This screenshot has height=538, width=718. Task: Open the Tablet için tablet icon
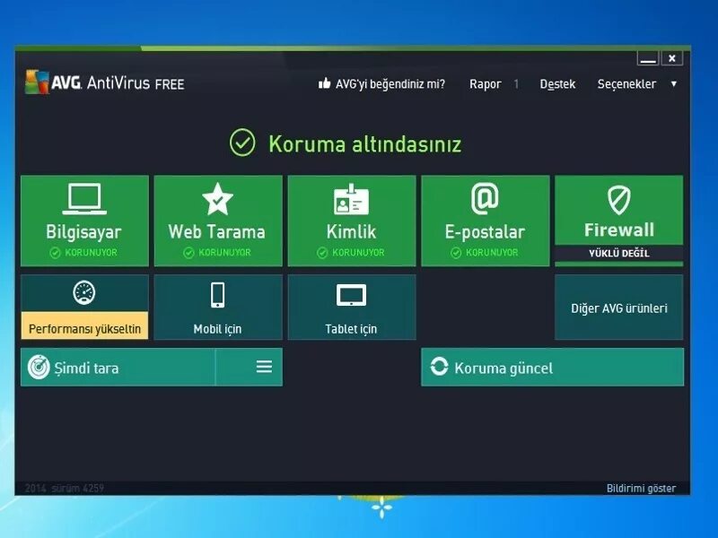pos(351,296)
